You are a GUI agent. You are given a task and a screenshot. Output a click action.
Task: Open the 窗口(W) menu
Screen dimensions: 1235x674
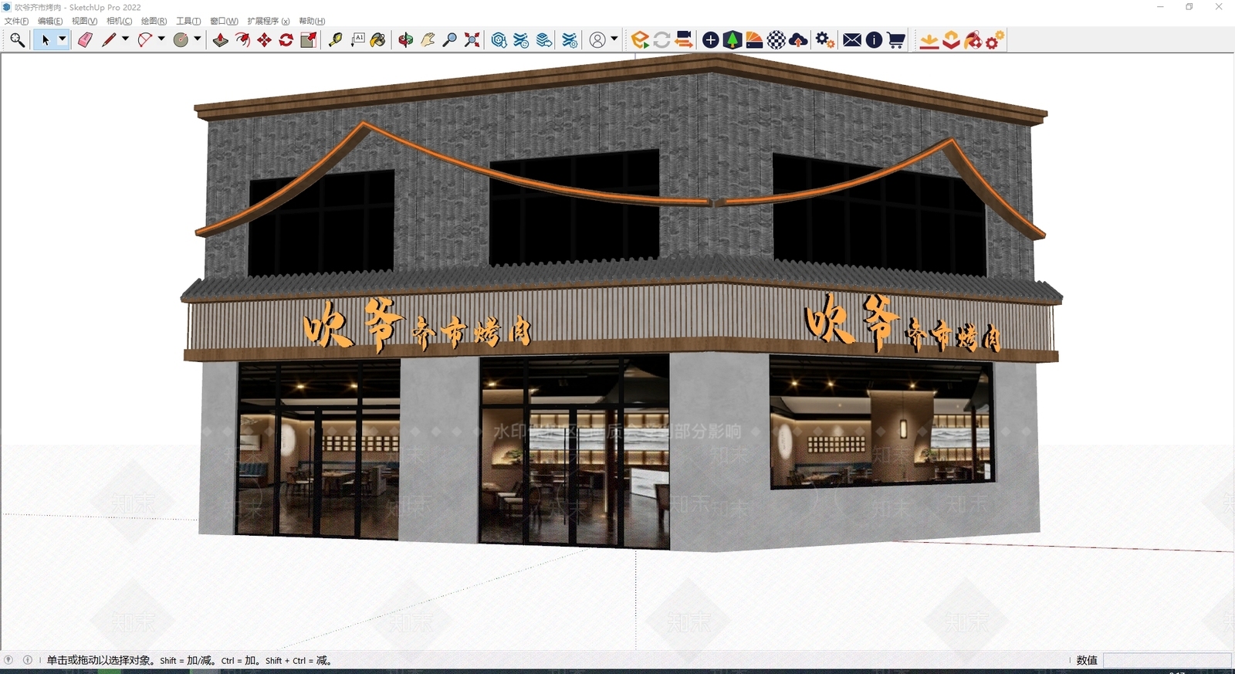coord(224,21)
